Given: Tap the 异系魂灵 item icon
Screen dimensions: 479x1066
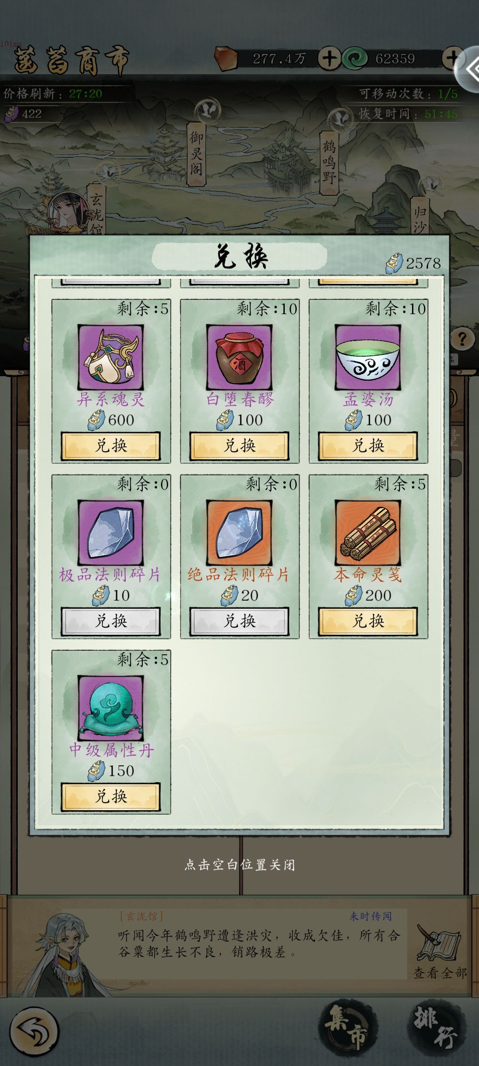Looking at the screenshot, I should pos(111,357).
